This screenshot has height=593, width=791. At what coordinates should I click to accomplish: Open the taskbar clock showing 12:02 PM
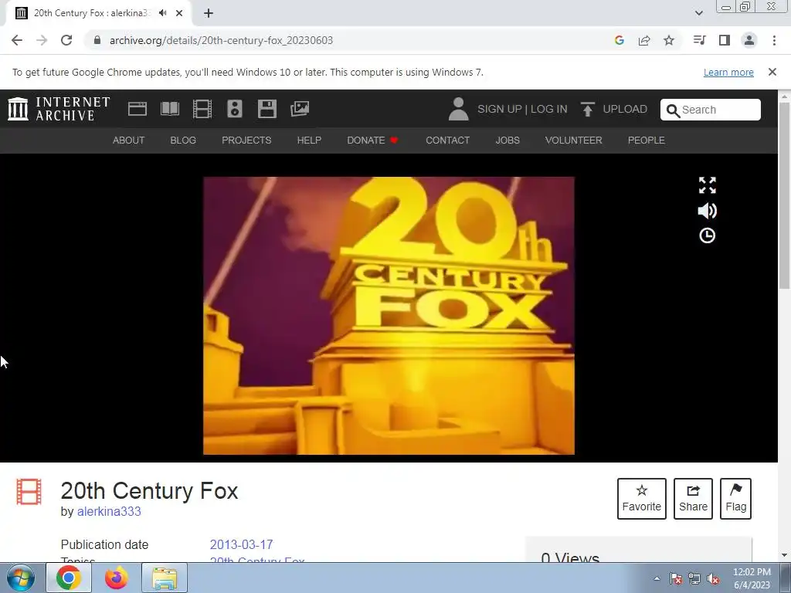coord(752,578)
